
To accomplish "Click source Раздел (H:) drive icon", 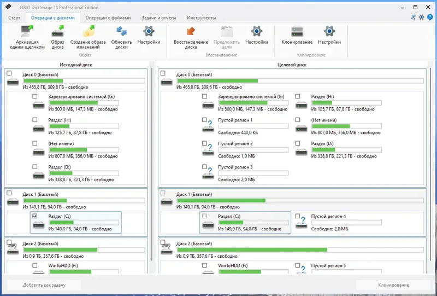I will coord(38,129).
